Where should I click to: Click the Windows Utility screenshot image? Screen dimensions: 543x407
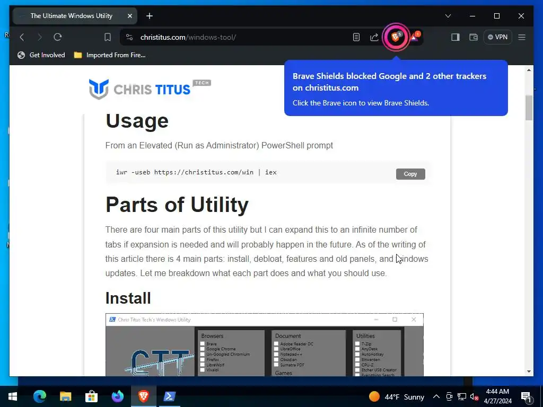(264, 344)
